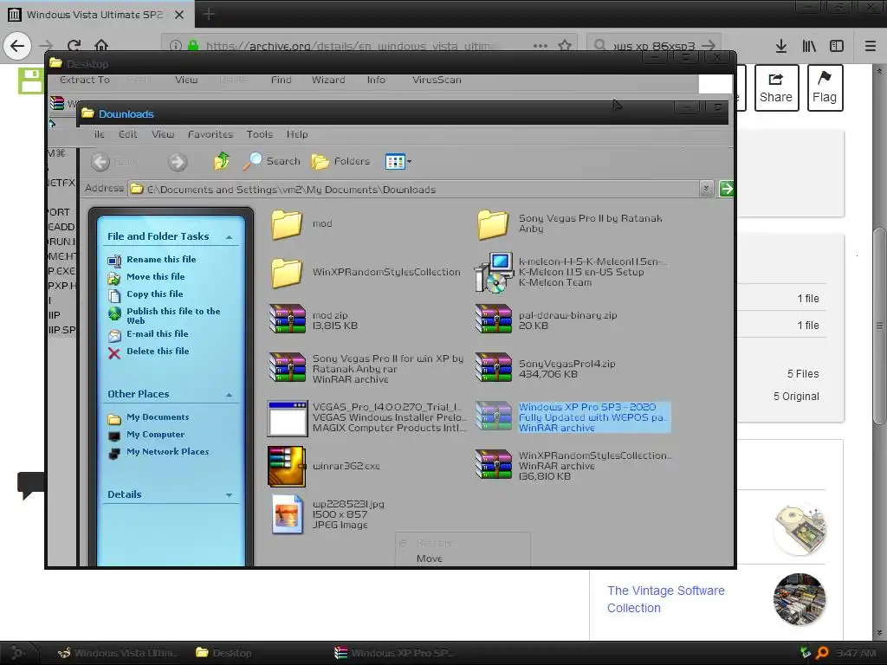Click the Forward arrow in the Downloads toolbar

[x=177, y=162]
